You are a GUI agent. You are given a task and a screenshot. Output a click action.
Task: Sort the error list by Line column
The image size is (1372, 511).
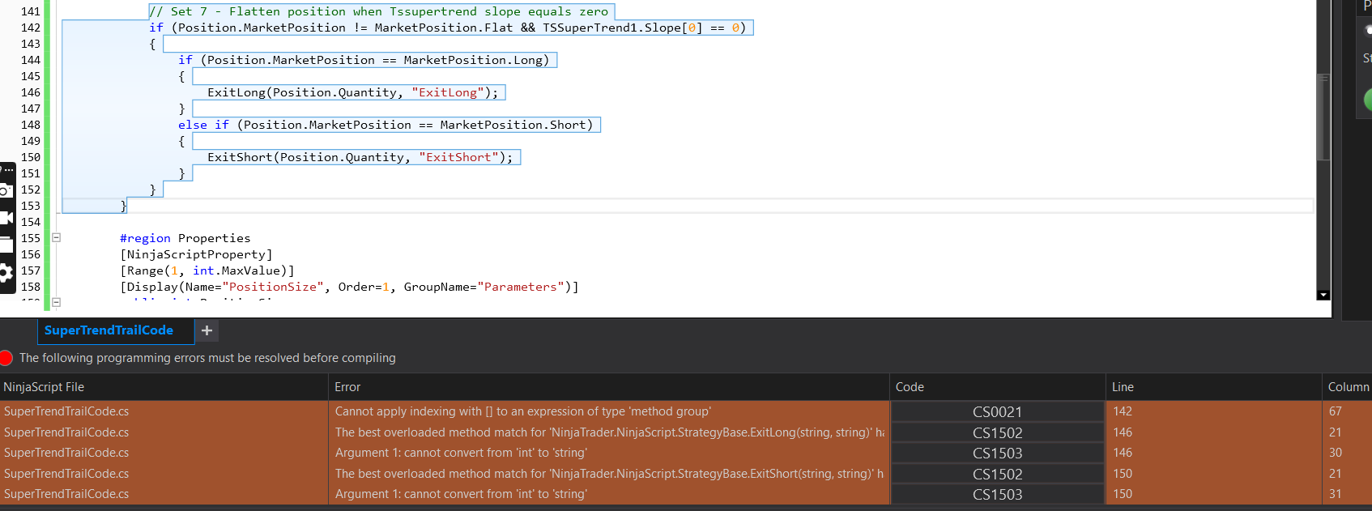(x=1123, y=387)
